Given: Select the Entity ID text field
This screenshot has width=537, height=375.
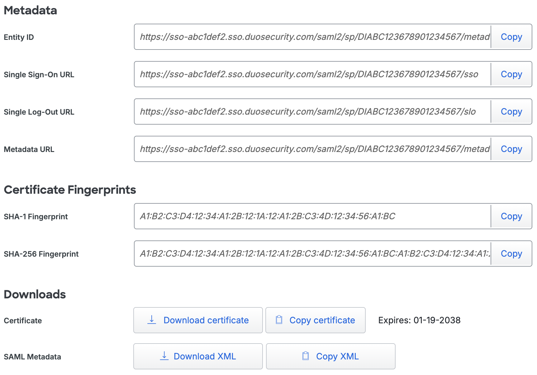Looking at the screenshot, I should [x=311, y=37].
